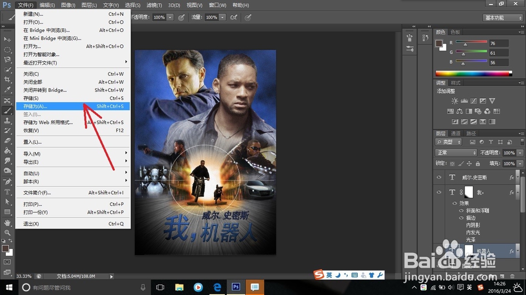The height and width of the screenshot is (295, 526).
Task: Filter layers by type layers
Action: pyautogui.click(x=491, y=142)
